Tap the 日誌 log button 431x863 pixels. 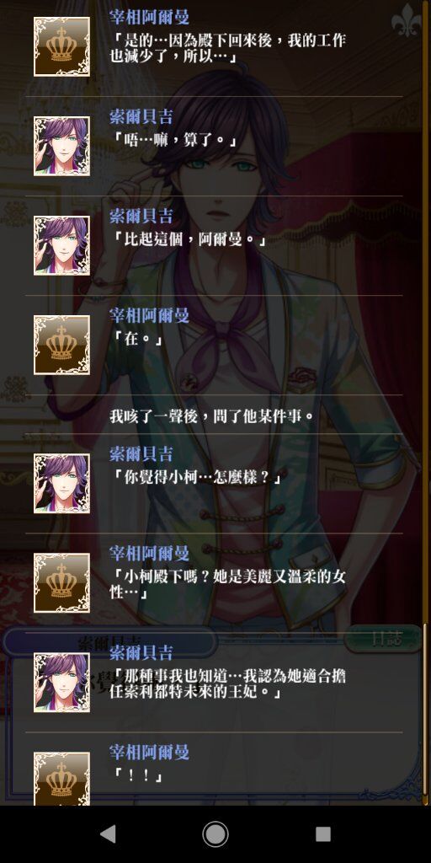[383, 639]
